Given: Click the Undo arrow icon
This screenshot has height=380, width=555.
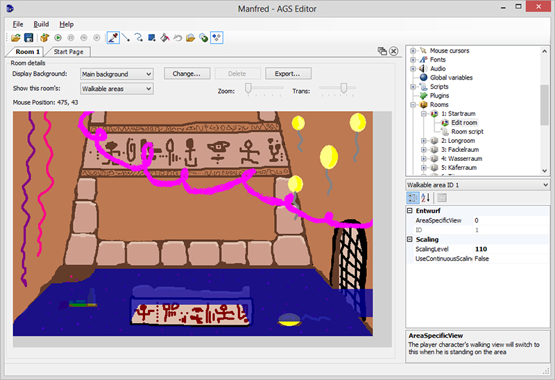Looking at the screenshot, I should tap(177, 37).
